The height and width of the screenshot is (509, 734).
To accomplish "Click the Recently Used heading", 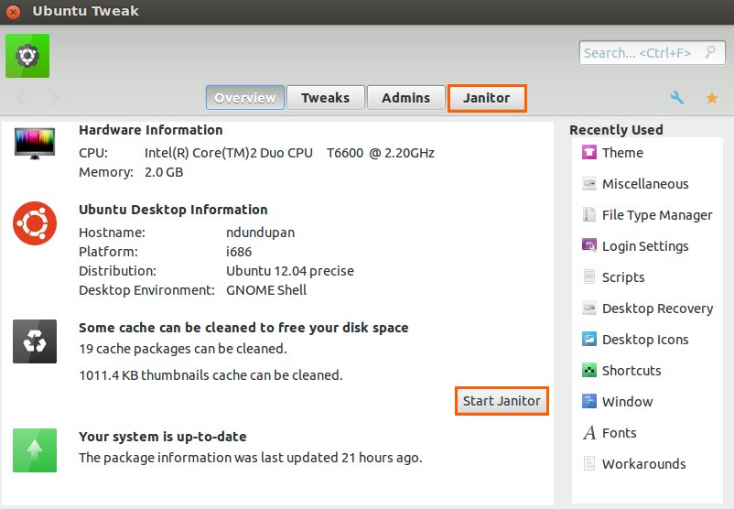I will [x=616, y=130].
